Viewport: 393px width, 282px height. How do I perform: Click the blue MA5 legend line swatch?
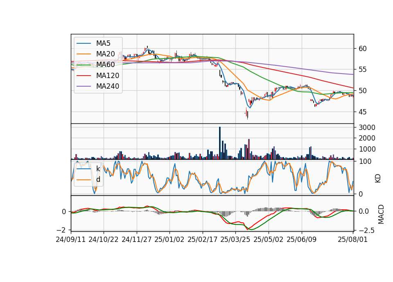click(x=84, y=43)
